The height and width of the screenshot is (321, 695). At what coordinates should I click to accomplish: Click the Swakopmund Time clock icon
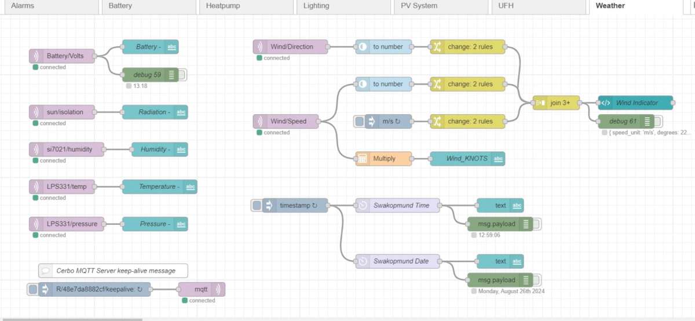click(x=363, y=205)
